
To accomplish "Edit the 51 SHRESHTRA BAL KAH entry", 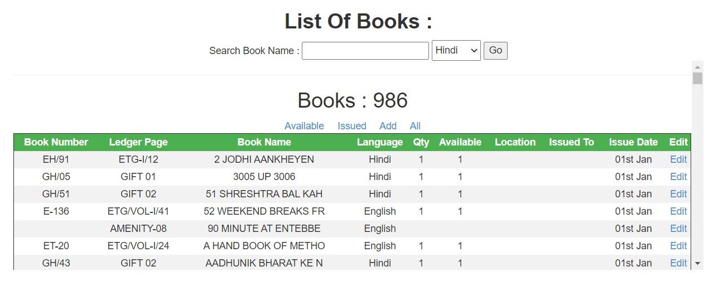I will 678,194.
